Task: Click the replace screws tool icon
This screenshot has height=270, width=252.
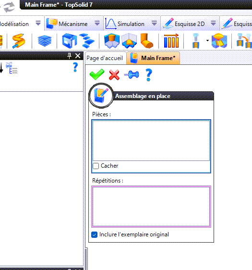Action: point(244,41)
